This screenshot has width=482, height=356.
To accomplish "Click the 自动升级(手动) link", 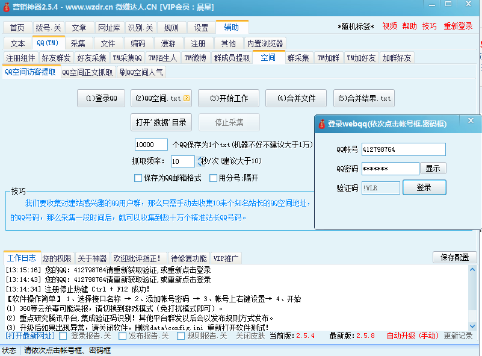I will 413,336.
